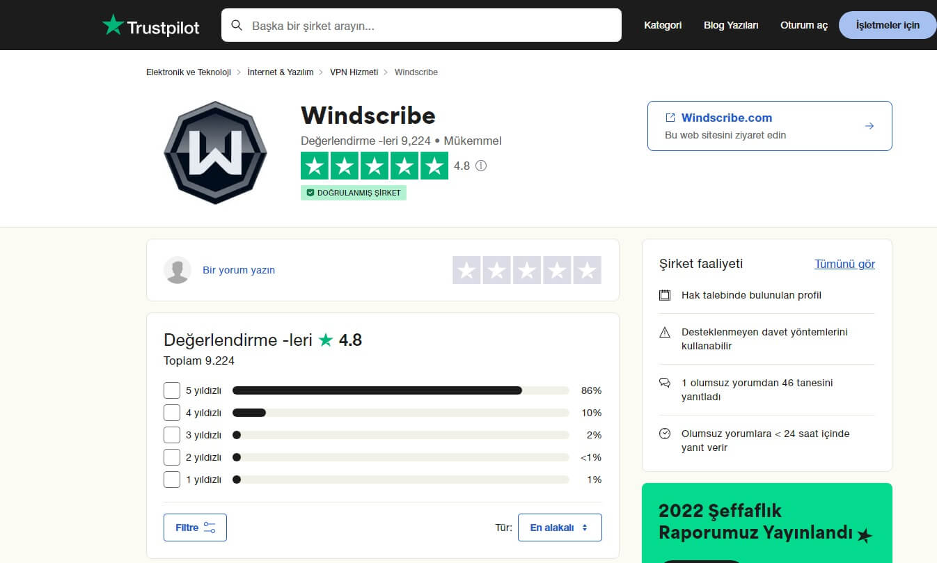Click the 2 yıldızlı <1% bar

[x=401, y=457]
